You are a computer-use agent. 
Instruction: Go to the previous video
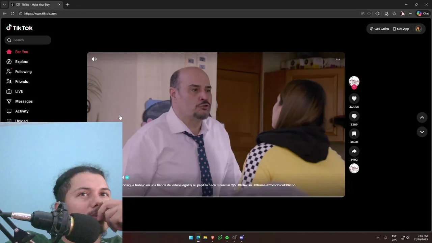(422, 117)
